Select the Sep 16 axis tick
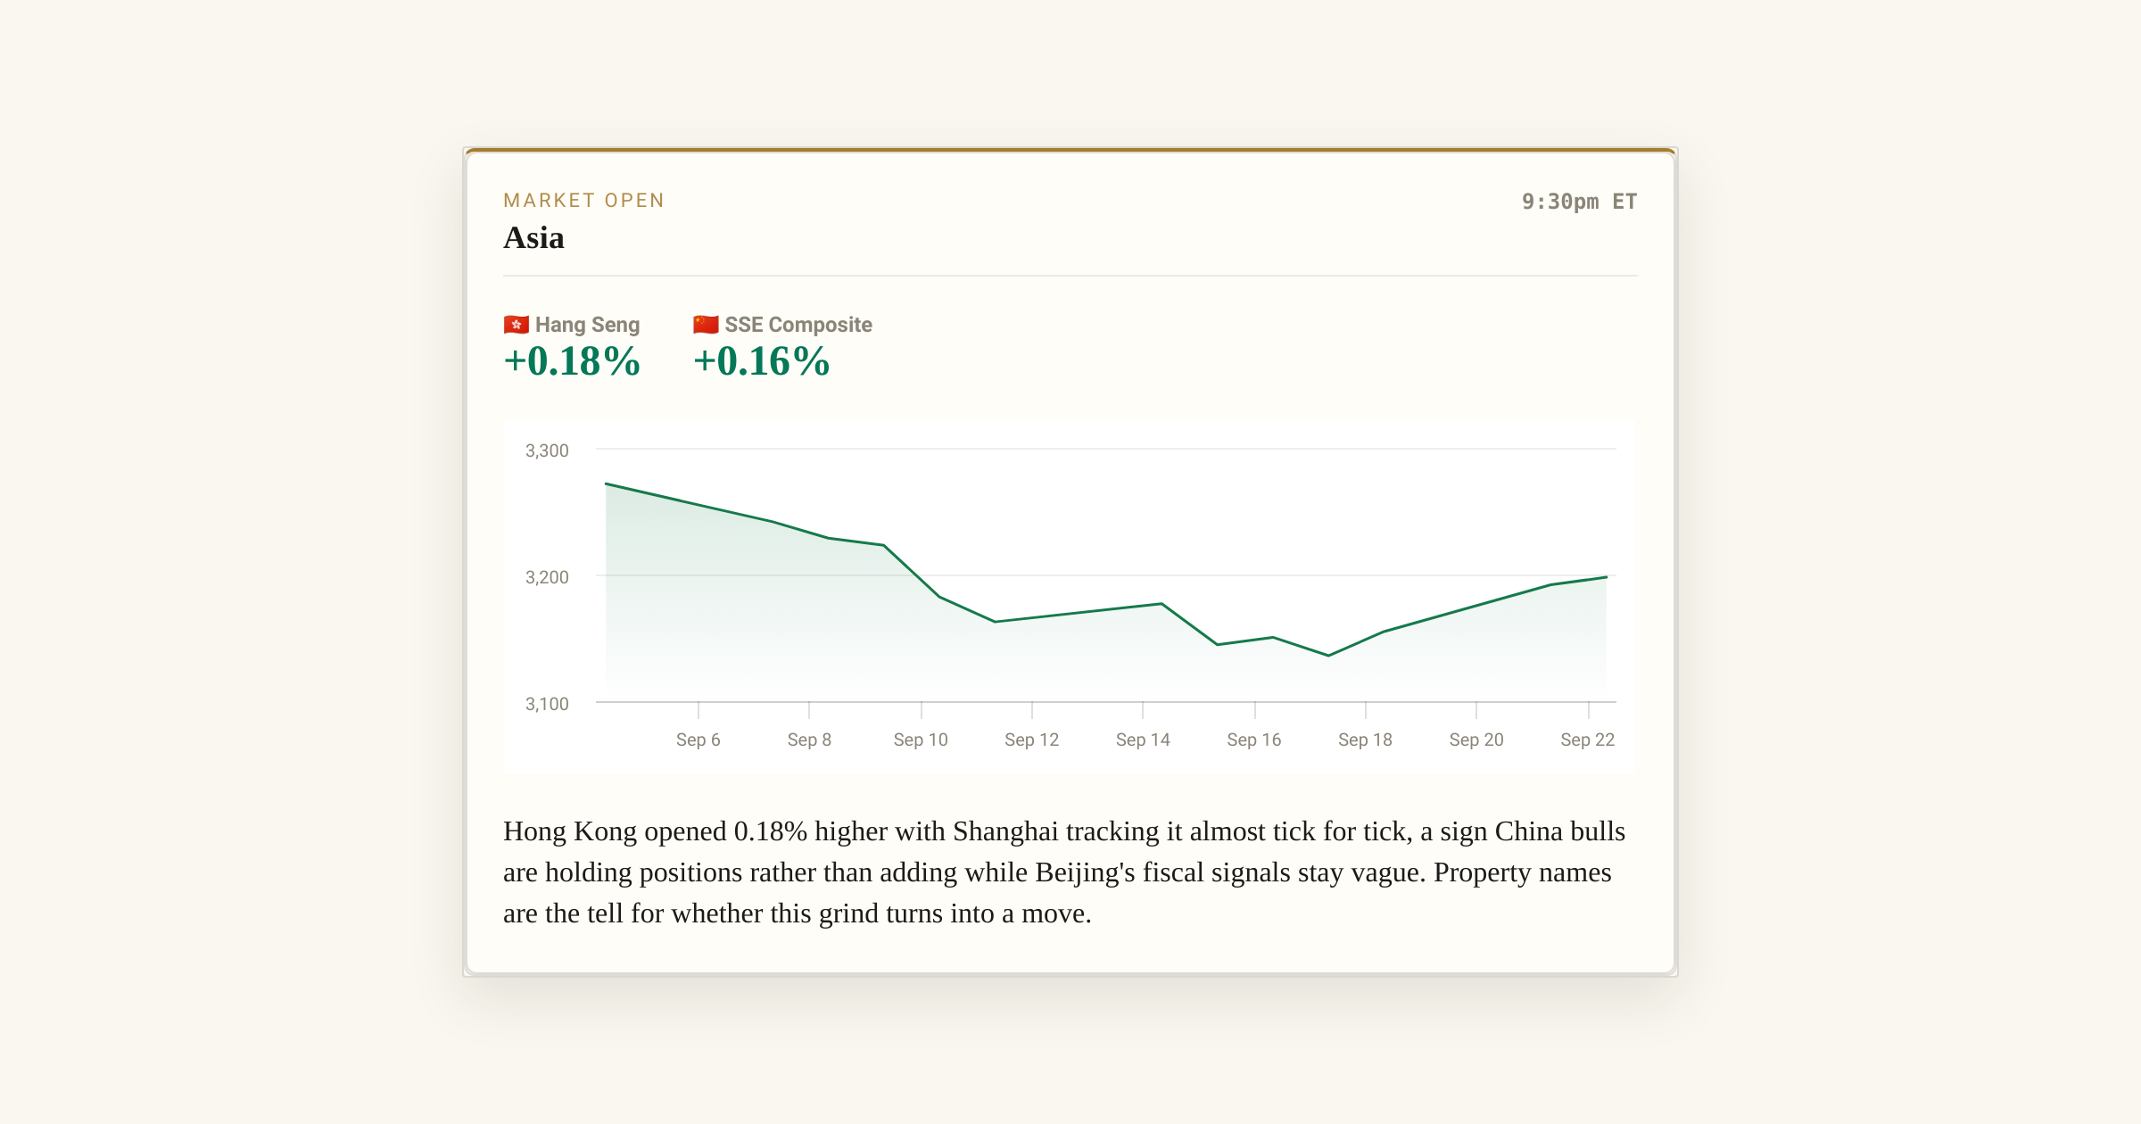The image size is (2141, 1124). click(1254, 740)
